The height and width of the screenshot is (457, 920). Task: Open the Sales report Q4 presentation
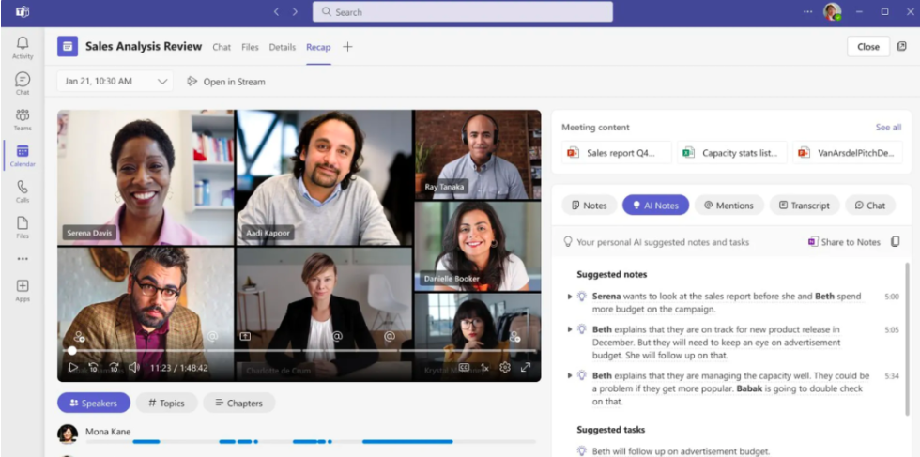coord(617,153)
